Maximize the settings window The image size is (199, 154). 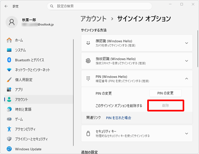pyautogui.click(x=181, y=4)
